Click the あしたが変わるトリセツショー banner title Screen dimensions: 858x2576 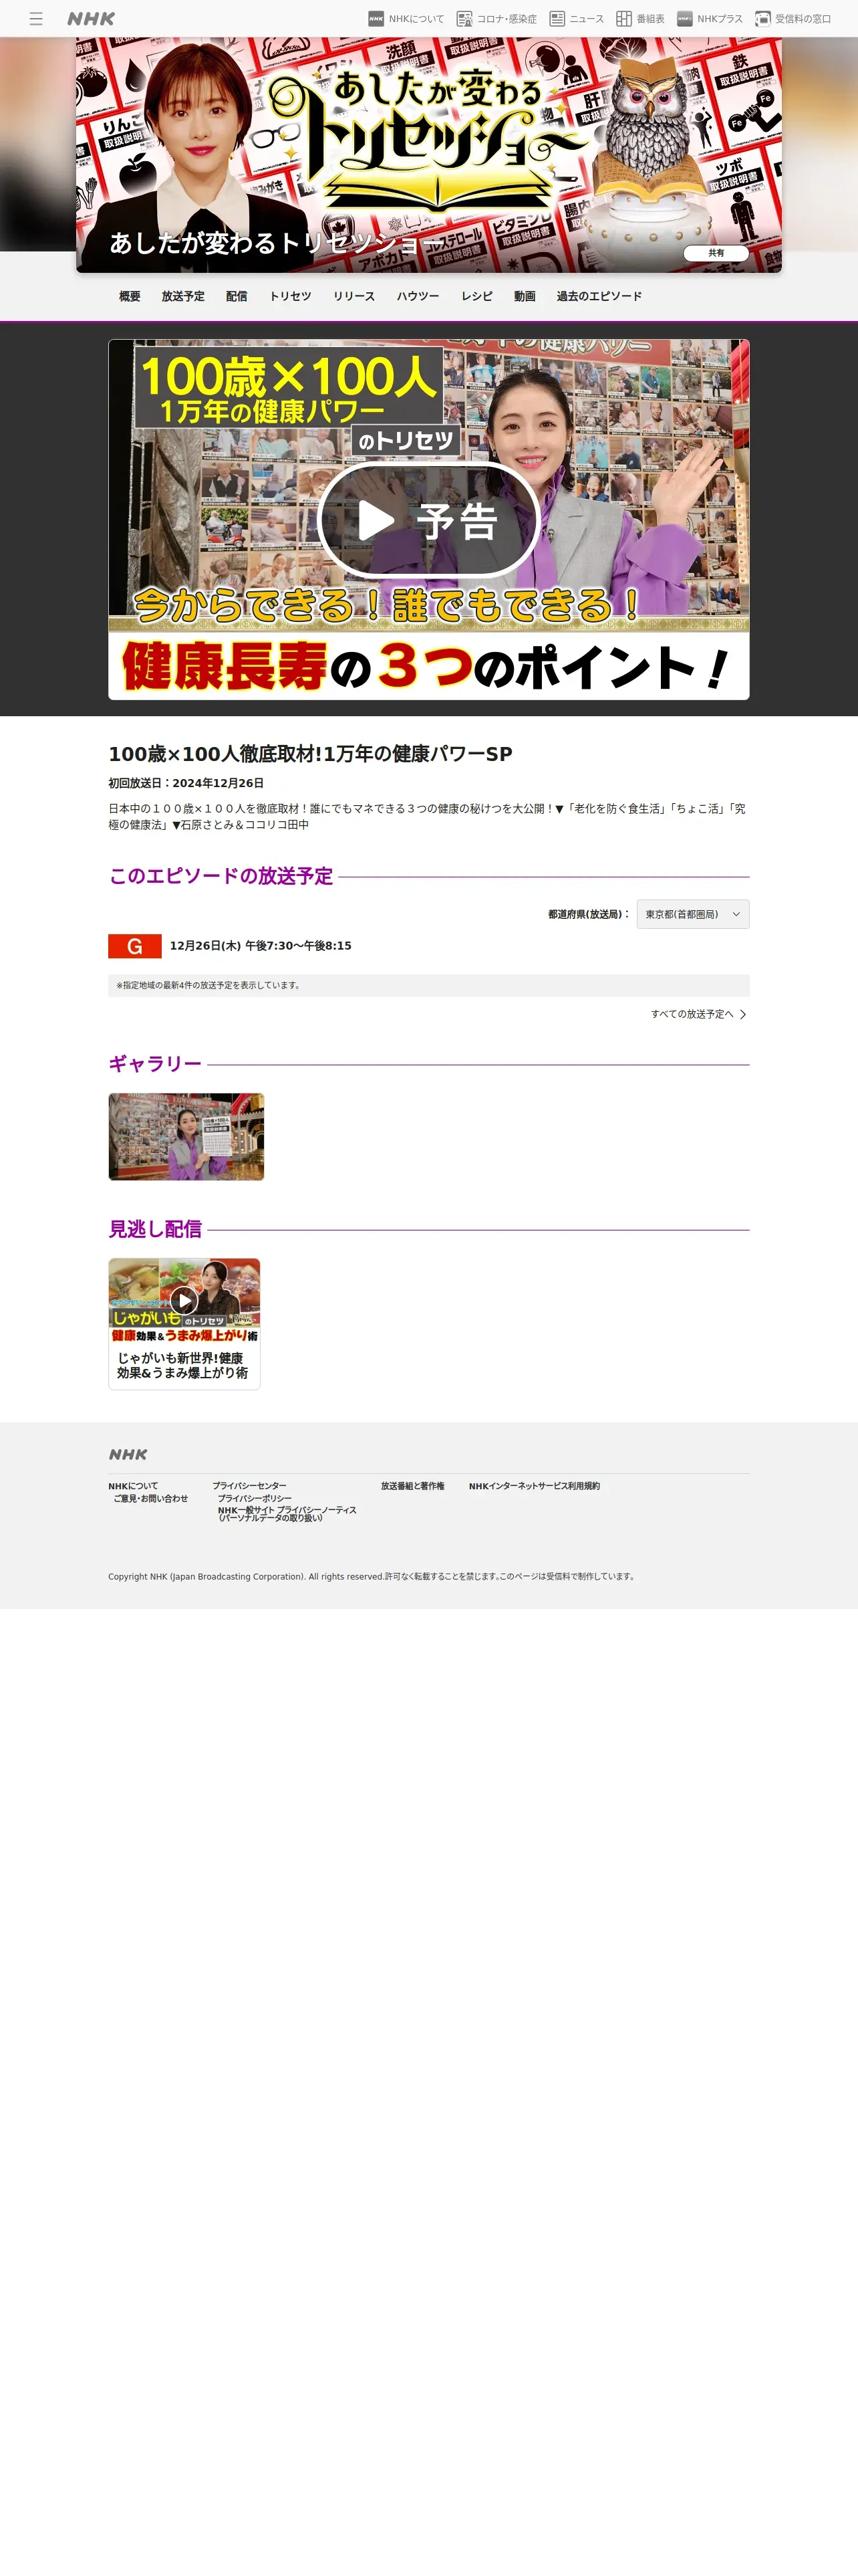[277, 243]
